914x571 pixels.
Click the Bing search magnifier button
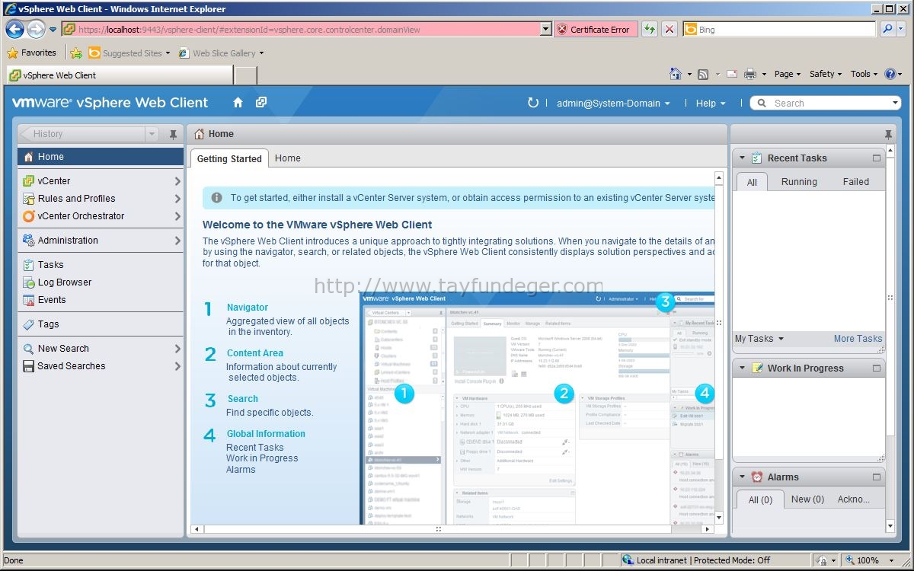click(x=887, y=29)
